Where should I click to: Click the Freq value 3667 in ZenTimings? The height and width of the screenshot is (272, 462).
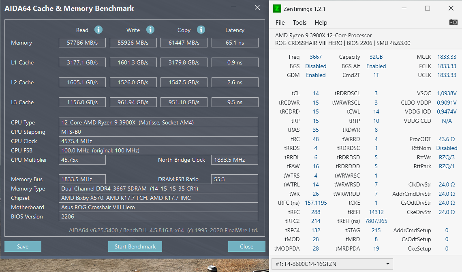coord(316,57)
